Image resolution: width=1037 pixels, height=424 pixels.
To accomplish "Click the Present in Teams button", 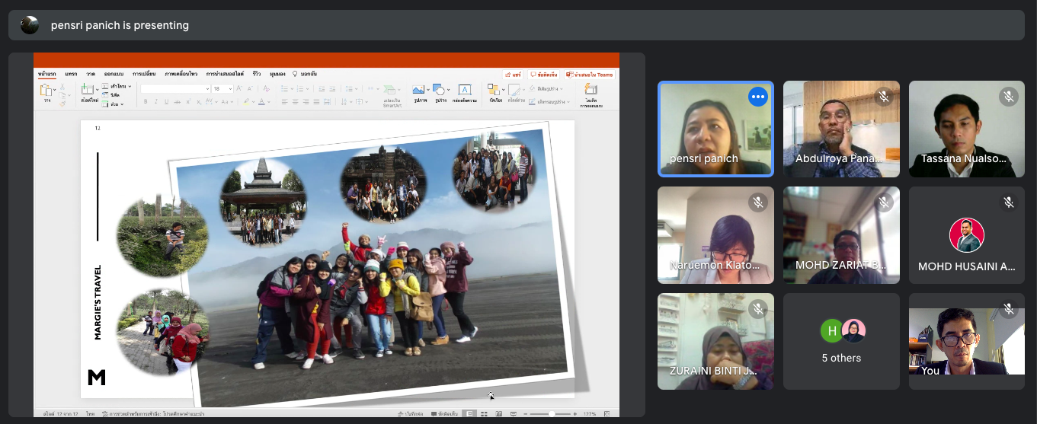I will pyautogui.click(x=590, y=75).
